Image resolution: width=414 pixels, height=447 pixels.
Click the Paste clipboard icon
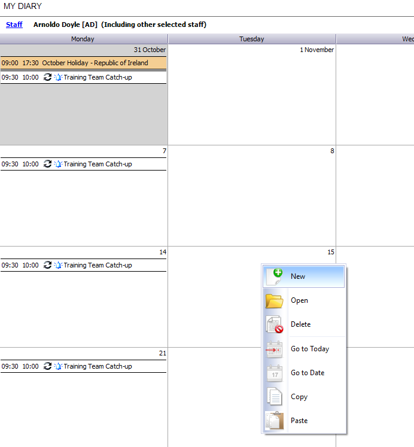tap(275, 421)
